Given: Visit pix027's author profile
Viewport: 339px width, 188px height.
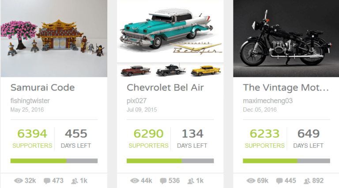Looking at the screenshot, I should point(136,101).
